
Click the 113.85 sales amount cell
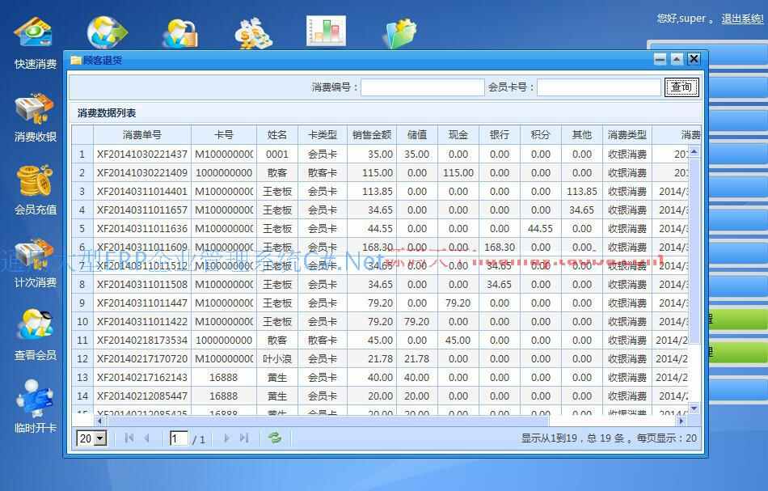coord(372,192)
